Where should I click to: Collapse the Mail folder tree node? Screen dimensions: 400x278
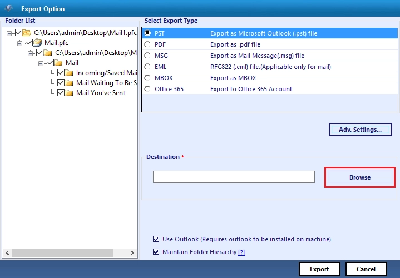click(x=41, y=63)
